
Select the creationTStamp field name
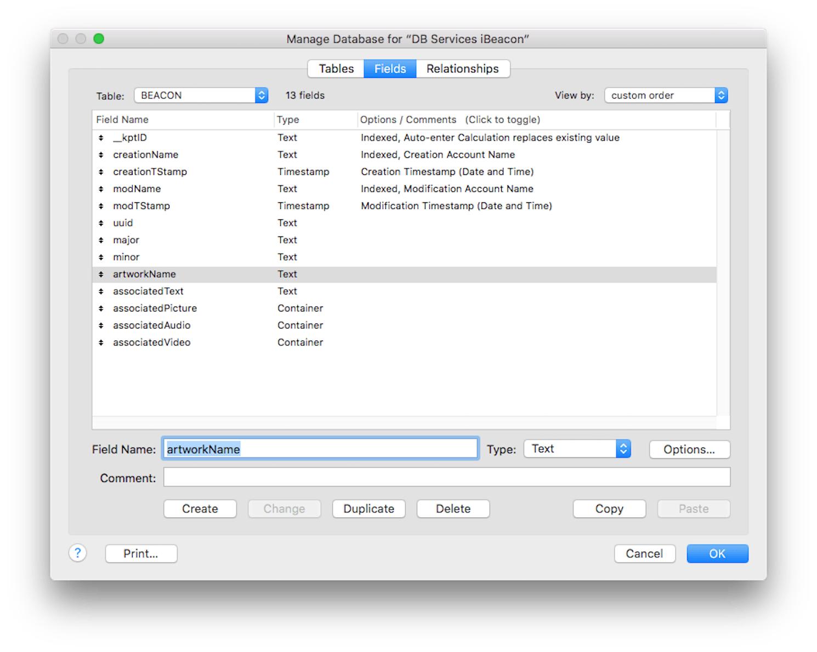pos(150,172)
